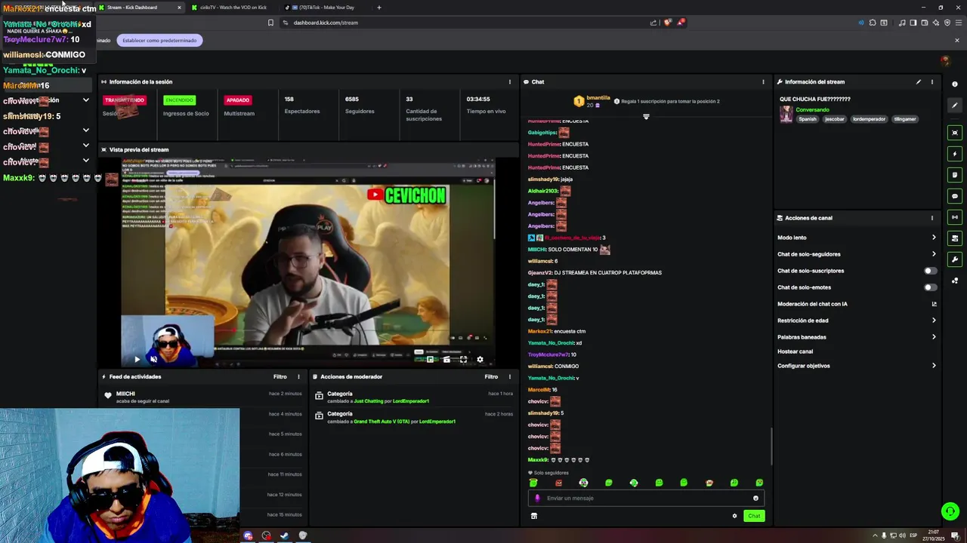The image size is (967, 543).
Task: Open Filtro in Acciones de moderador
Action: (491, 376)
